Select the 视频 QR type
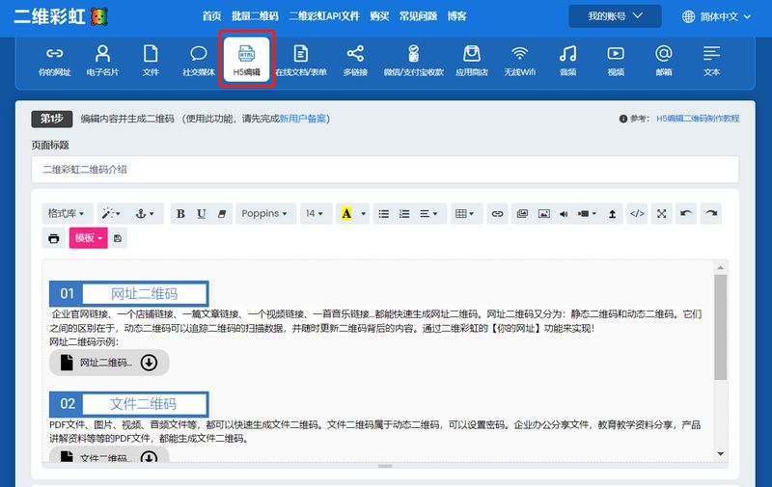The width and height of the screenshot is (772, 487). (616, 61)
